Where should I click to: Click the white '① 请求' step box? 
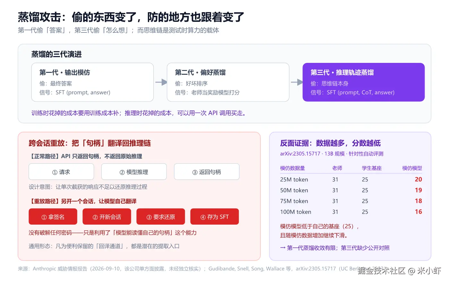coord(61,172)
